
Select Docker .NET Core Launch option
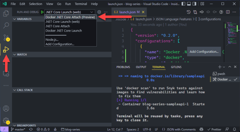coord(70,30)
